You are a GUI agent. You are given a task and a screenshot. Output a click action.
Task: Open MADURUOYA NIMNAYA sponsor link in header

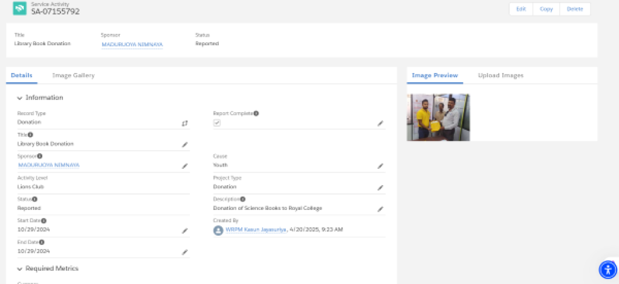[132, 45]
